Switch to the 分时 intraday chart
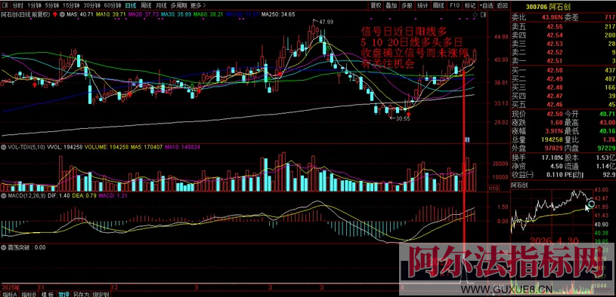 (x=17, y=5)
